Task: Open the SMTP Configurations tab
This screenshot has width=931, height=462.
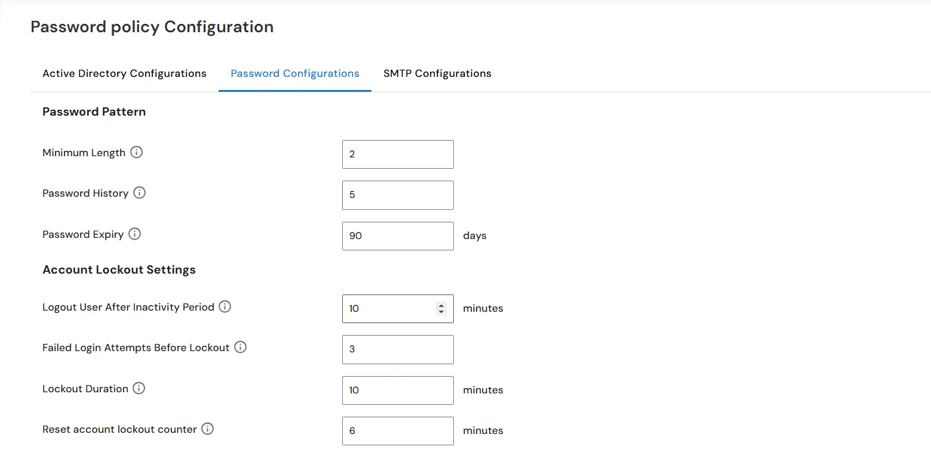Action: (437, 73)
